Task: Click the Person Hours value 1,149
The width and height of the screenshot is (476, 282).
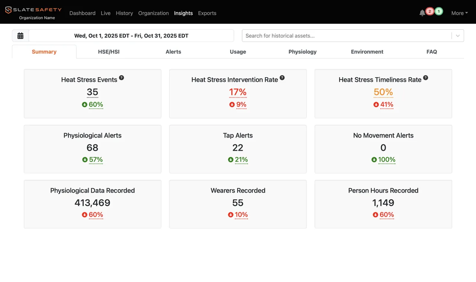Action: click(383, 203)
